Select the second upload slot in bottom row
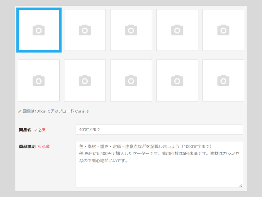This screenshot has height=197, width=262. pos(85,80)
